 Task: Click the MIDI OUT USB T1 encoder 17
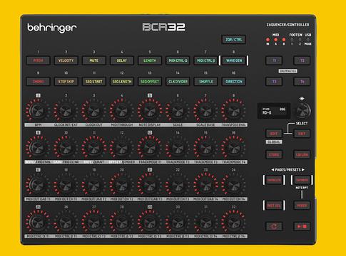coord(38,185)
